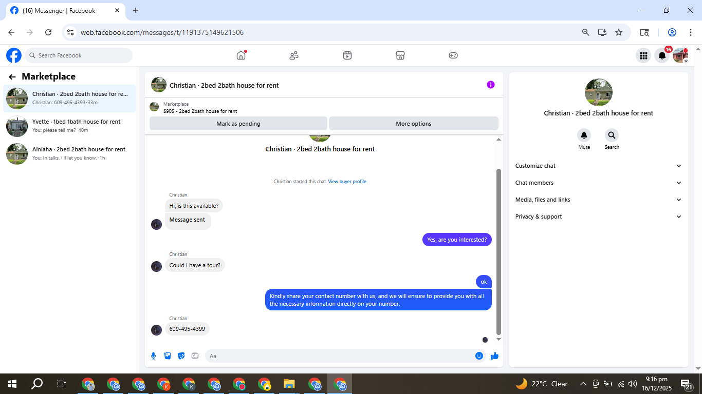Open Christian's 2bed 2bath conversation in list

pos(69,98)
